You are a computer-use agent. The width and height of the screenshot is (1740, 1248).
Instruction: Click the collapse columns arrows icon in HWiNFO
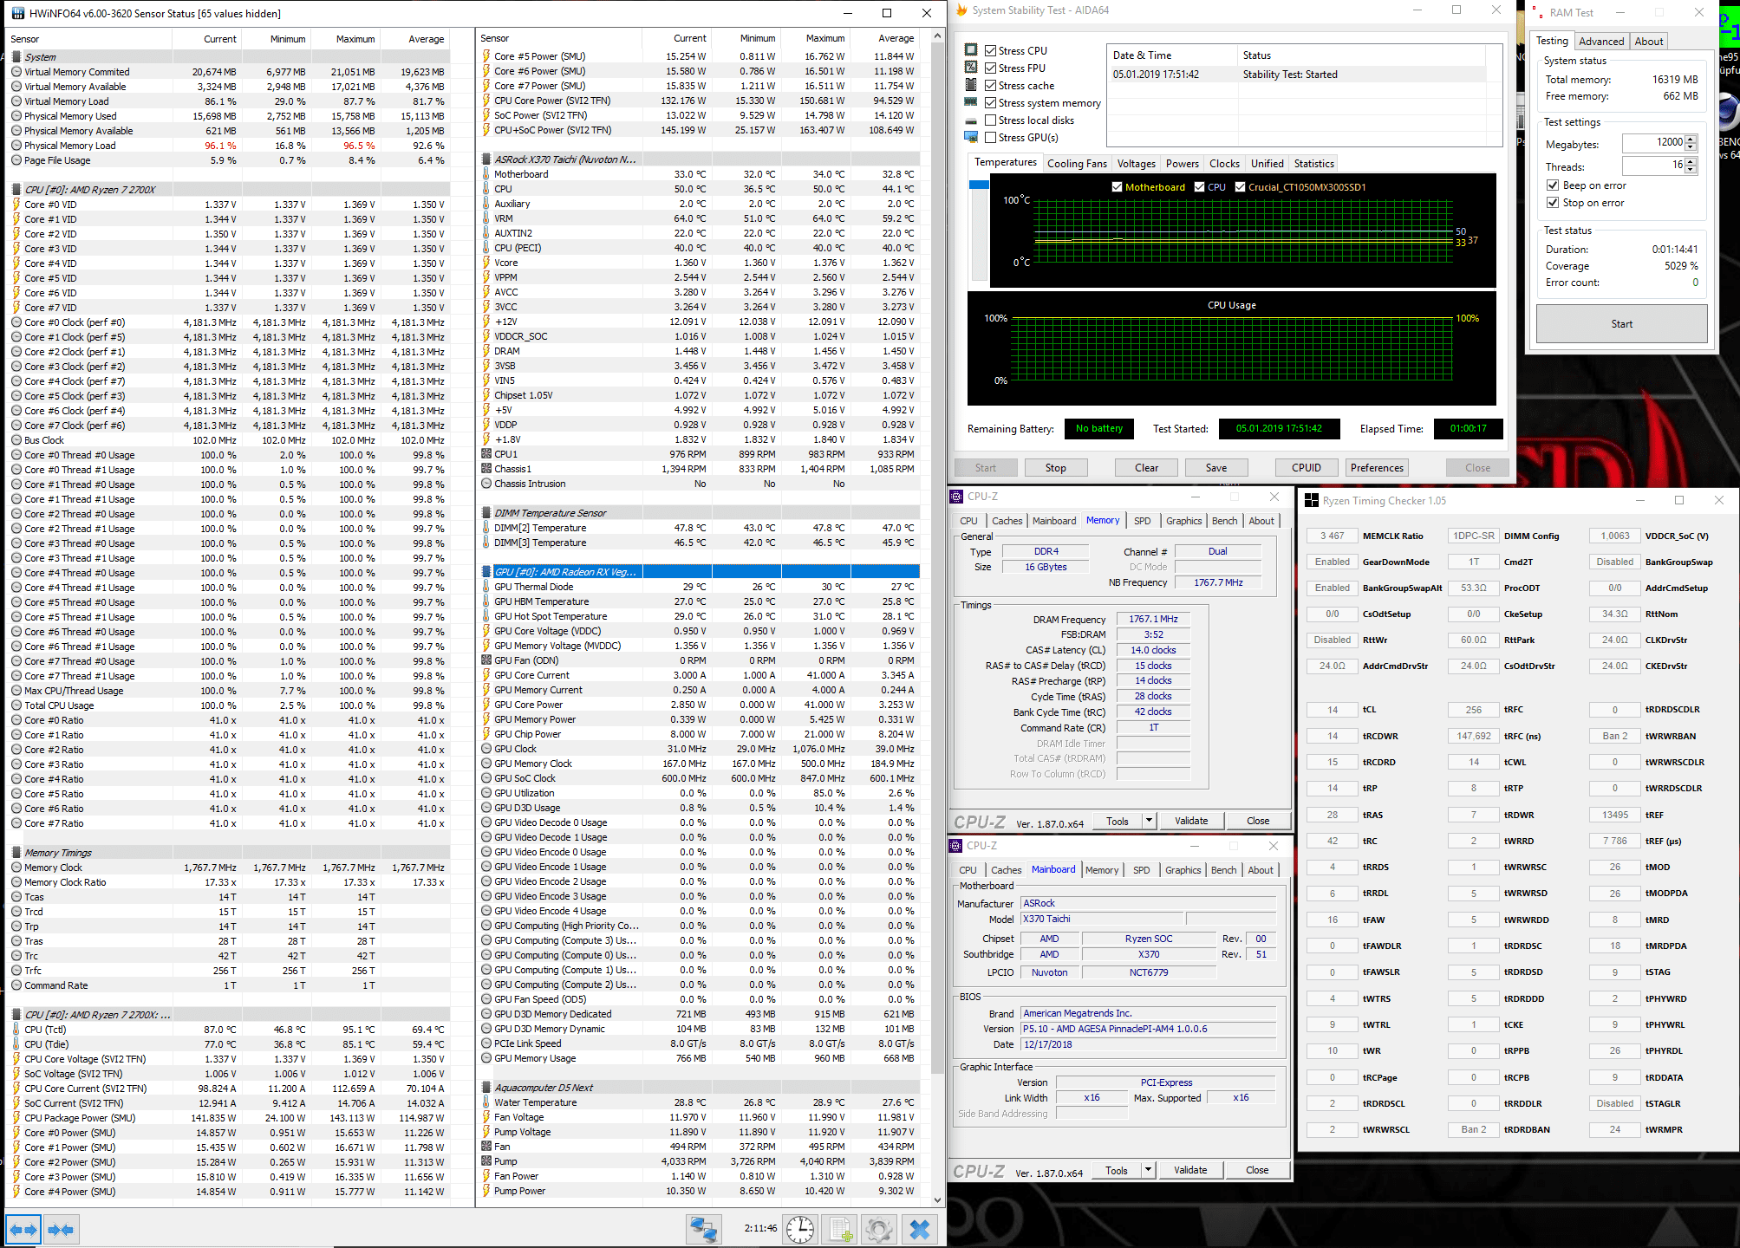[61, 1229]
